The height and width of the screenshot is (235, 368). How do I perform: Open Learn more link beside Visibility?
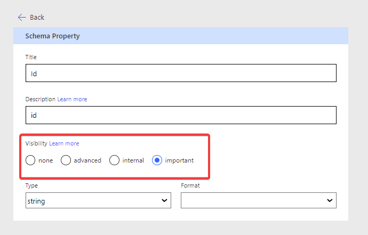(64, 143)
